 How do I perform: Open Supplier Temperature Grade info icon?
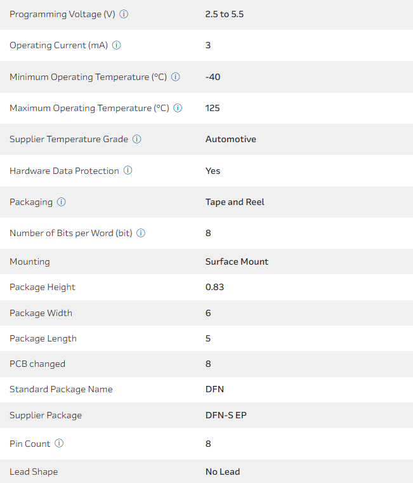pyautogui.click(x=137, y=139)
